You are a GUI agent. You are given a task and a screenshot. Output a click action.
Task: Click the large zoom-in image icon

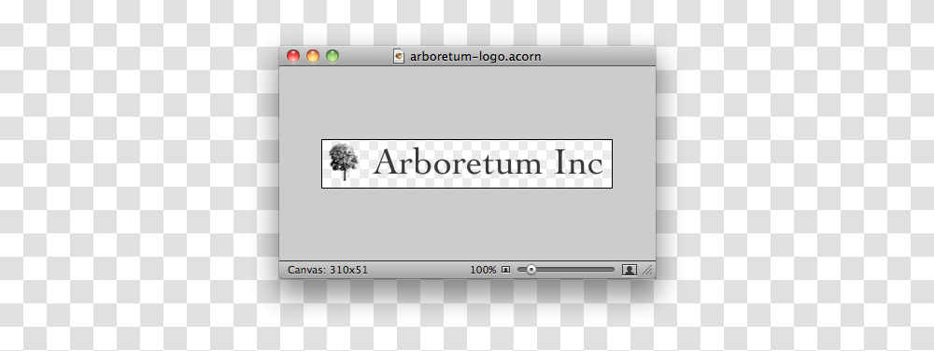tap(629, 270)
